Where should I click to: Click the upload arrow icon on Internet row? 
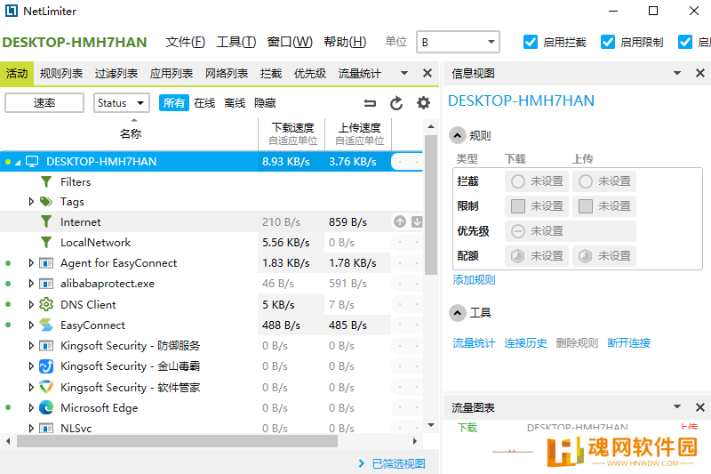click(x=400, y=221)
